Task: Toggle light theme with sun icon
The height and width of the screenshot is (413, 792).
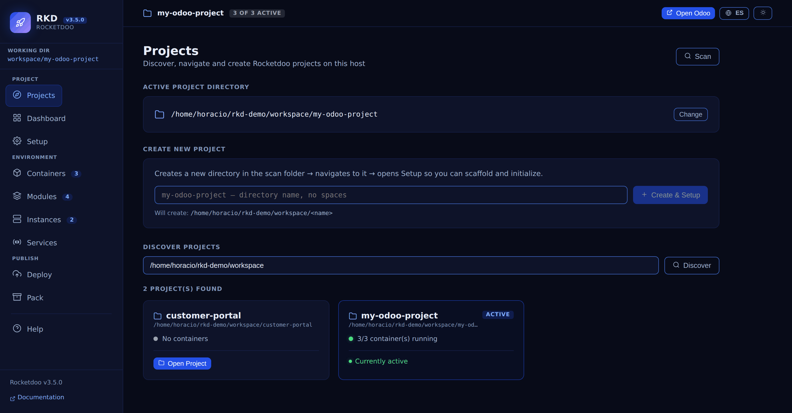Action: [763, 13]
